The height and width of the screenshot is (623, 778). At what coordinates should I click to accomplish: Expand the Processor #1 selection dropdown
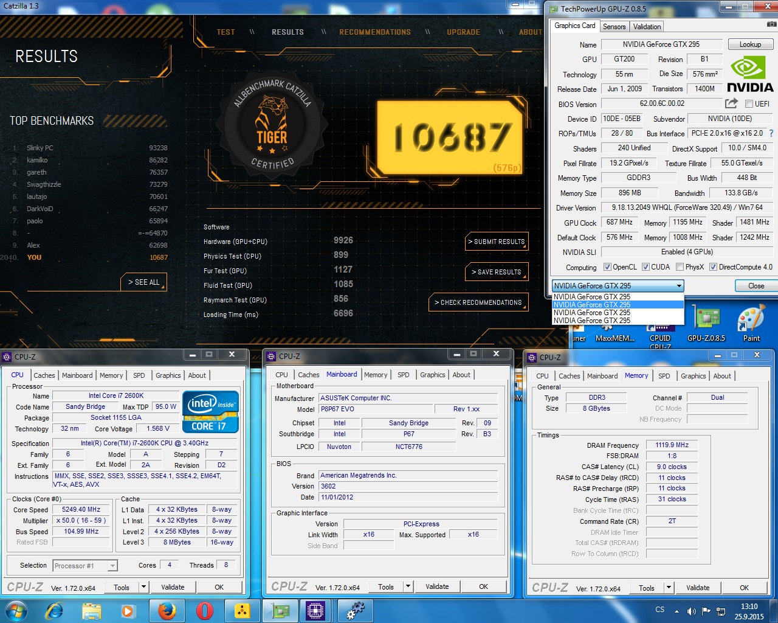pyautogui.click(x=112, y=566)
